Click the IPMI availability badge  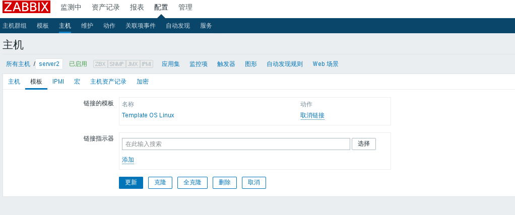point(147,64)
